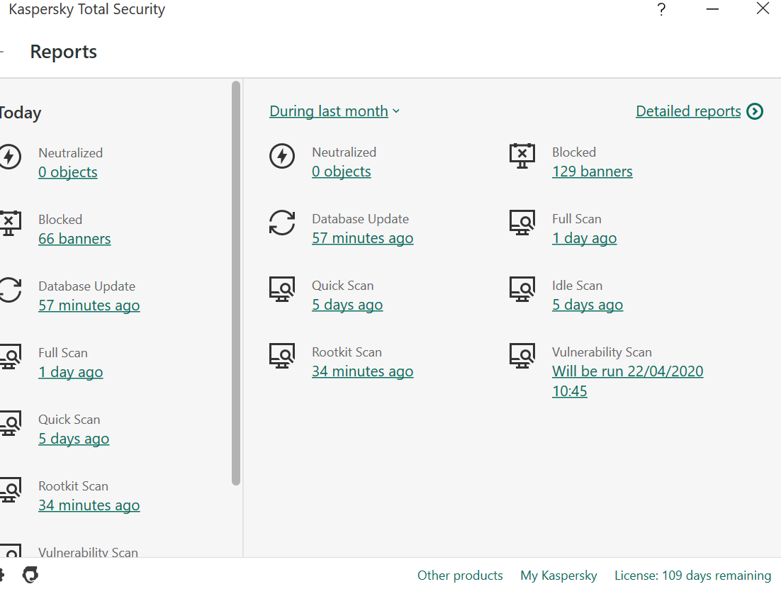The height and width of the screenshot is (589, 781).
Task: Click the Blocked banners monitor icon in month panel
Action: coord(522,156)
